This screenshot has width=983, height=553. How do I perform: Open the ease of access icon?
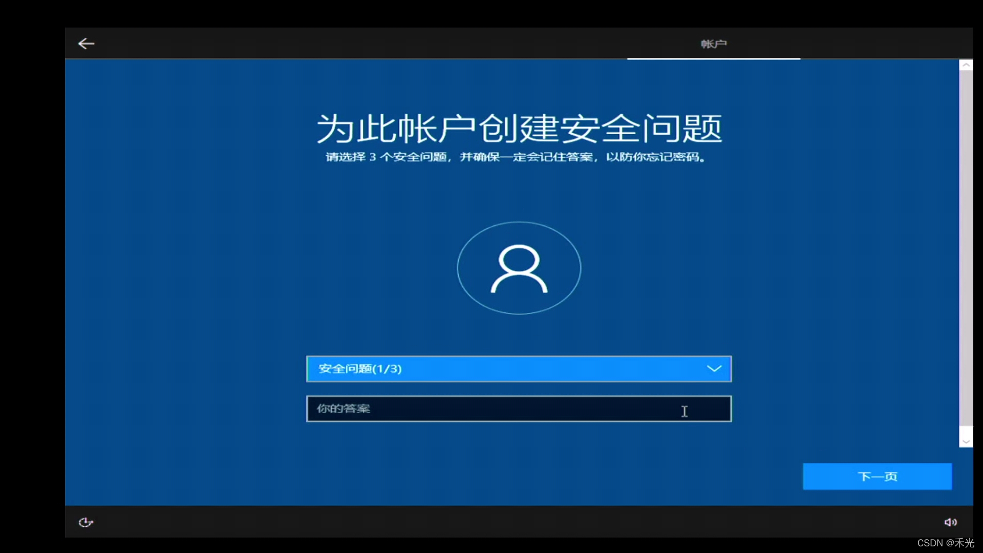(x=86, y=522)
